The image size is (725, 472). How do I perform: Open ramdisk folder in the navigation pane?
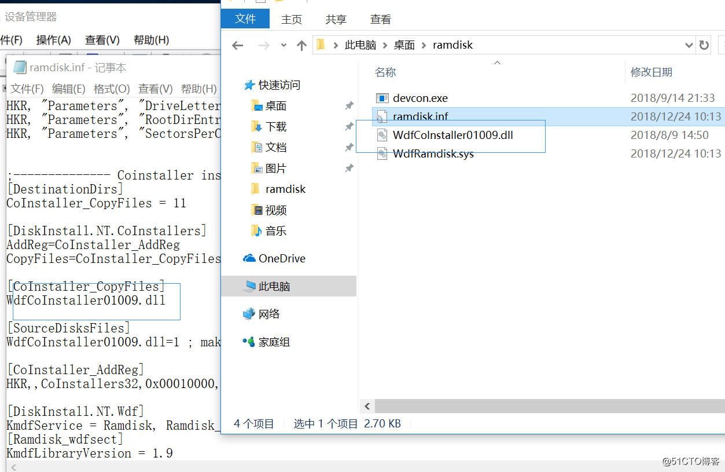tap(285, 189)
